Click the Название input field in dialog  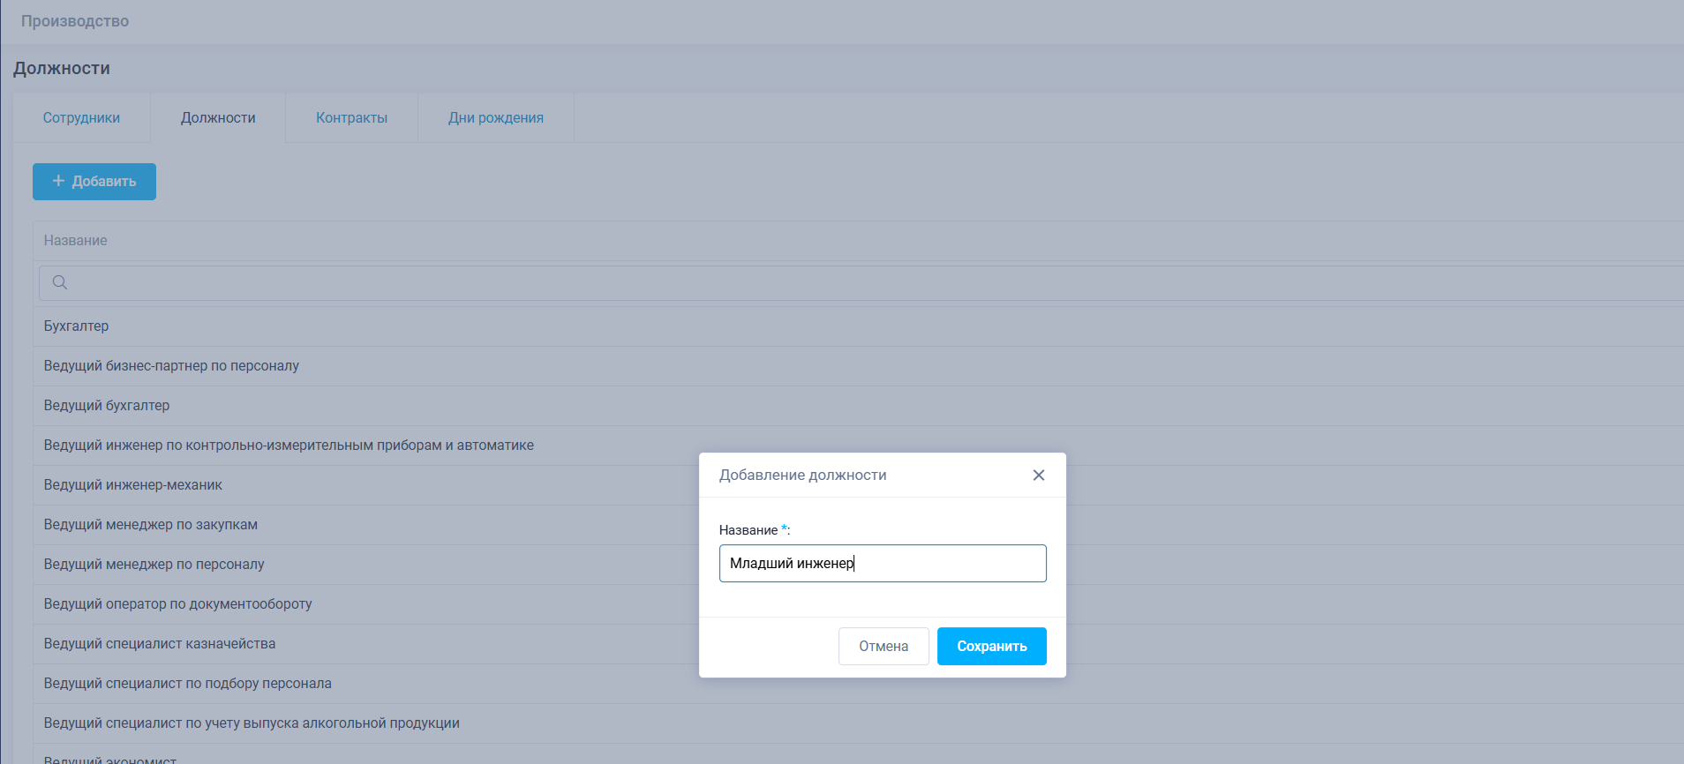(883, 563)
